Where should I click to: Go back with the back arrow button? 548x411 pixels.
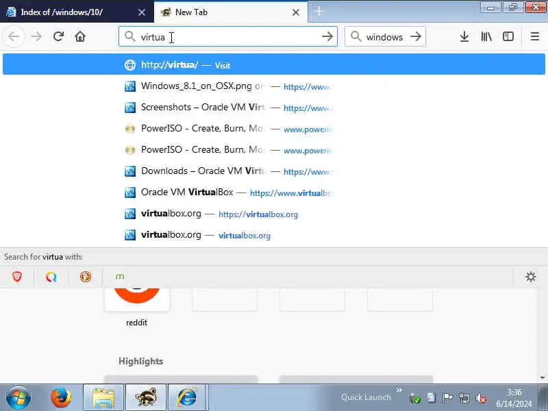14,36
